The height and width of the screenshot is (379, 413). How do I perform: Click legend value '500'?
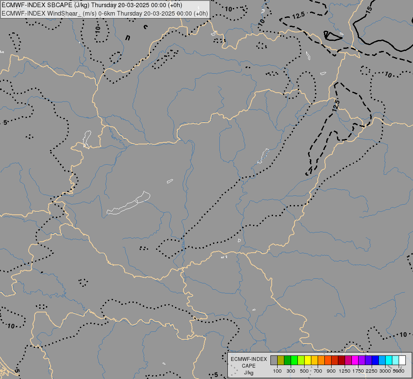coord(304,371)
